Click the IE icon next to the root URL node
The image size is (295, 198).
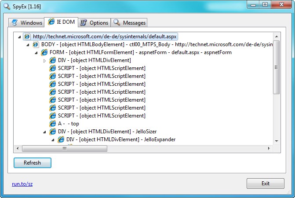tap(27, 37)
